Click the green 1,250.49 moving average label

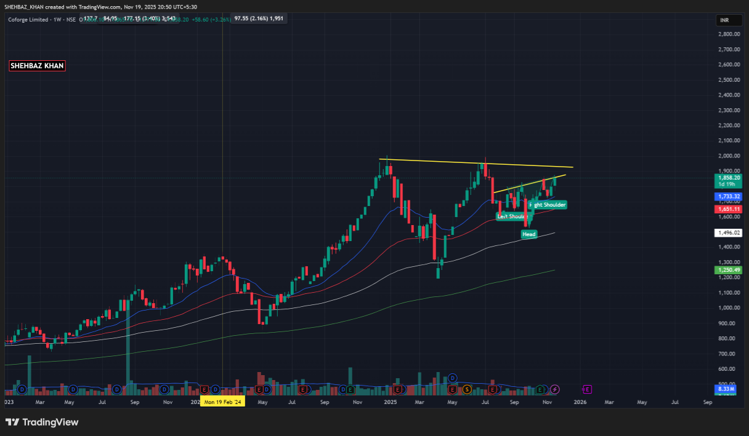coord(728,270)
